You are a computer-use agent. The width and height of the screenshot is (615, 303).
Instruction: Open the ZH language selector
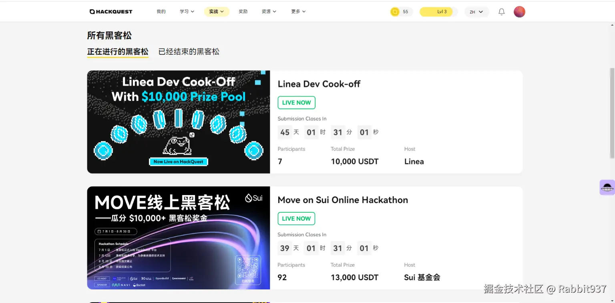click(x=476, y=12)
